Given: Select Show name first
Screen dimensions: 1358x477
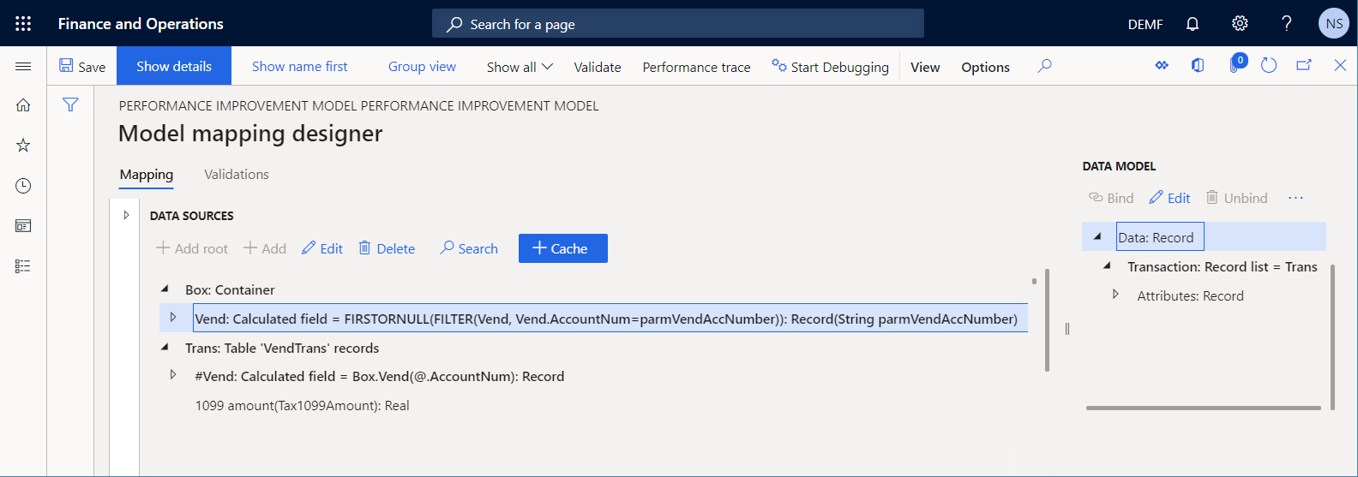Looking at the screenshot, I should click(x=299, y=66).
